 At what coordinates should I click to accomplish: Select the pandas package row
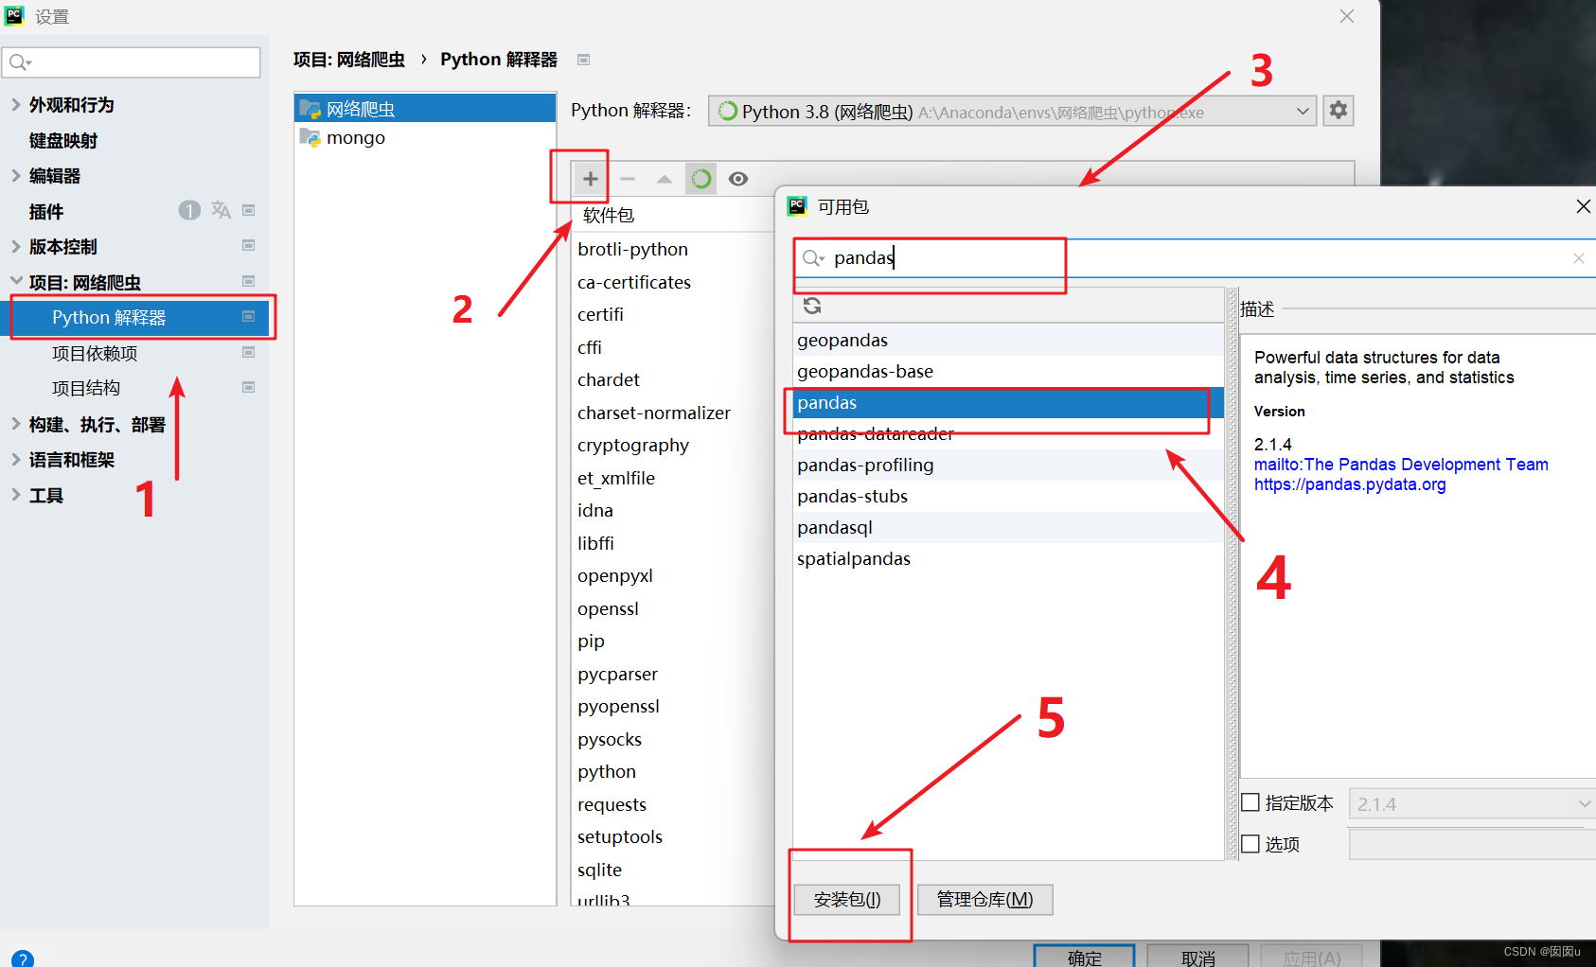pos(1008,402)
